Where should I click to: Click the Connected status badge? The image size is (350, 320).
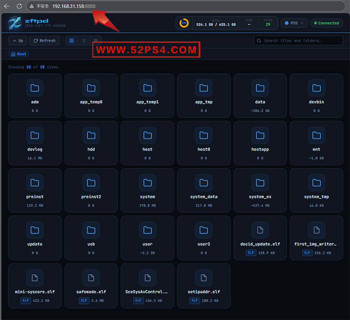326,23
